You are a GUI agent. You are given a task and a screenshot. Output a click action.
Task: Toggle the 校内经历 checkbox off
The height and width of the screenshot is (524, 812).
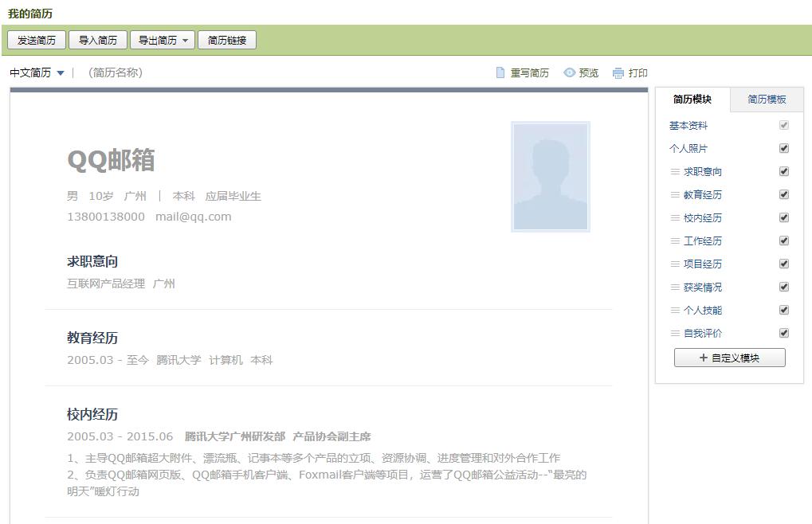[x=783, y=217]
